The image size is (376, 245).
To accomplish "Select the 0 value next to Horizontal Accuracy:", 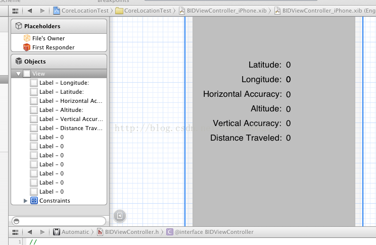I will click(288, 94).
